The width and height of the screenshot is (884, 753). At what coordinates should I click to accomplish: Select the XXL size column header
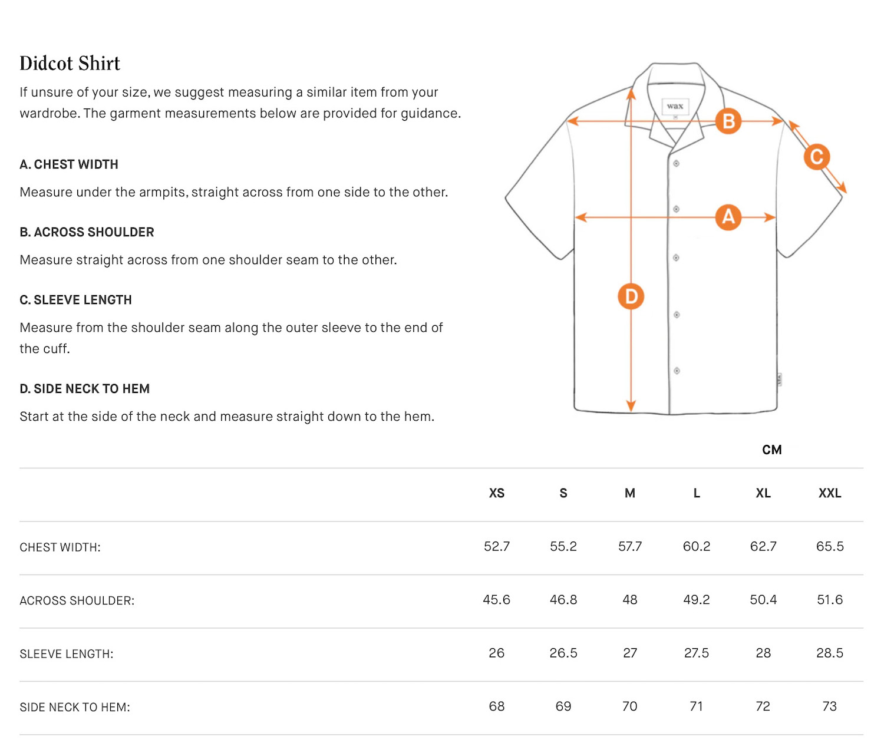pos(830,493)
